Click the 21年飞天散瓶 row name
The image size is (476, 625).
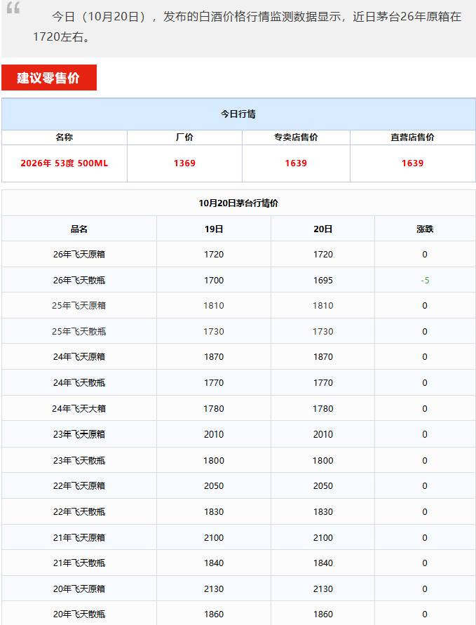point(79,563)
